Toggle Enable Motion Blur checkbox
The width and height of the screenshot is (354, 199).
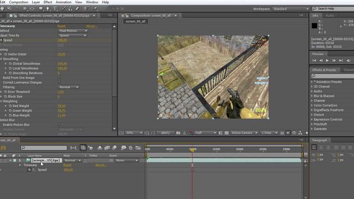tap(59, 124)
